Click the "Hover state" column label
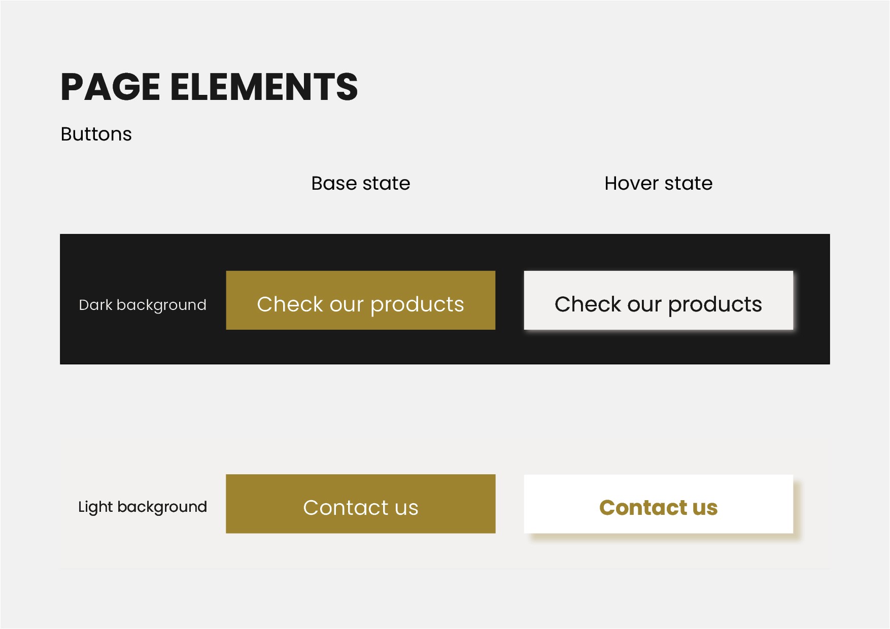This screenshot has height=629, width=890. click(x=658, y=183)
